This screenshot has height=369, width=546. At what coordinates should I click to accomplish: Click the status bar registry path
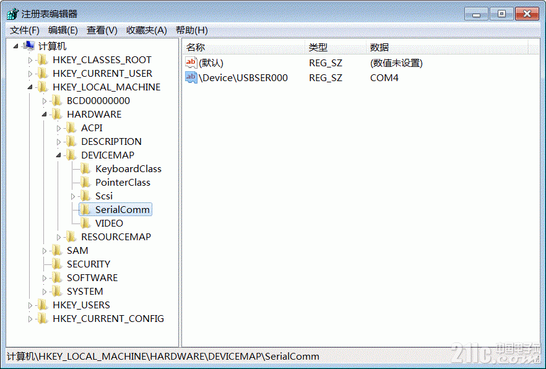point(163,357)
